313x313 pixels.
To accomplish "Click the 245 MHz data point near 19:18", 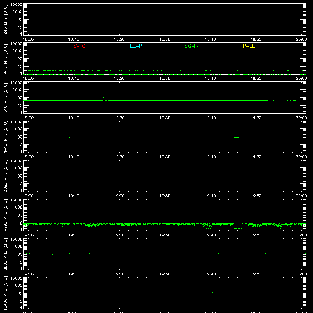I will pyautogui.click(x=110, y=33).
